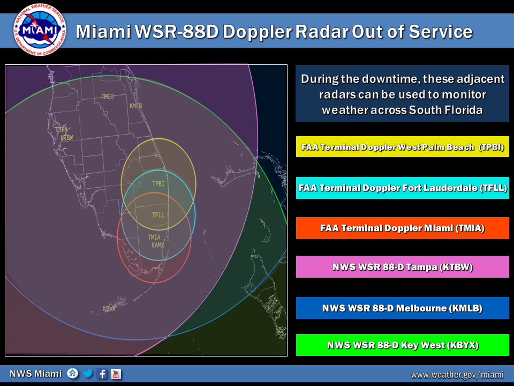Click the TMIA label on the map
514x386 pixels.
click(x=154, y=237)
